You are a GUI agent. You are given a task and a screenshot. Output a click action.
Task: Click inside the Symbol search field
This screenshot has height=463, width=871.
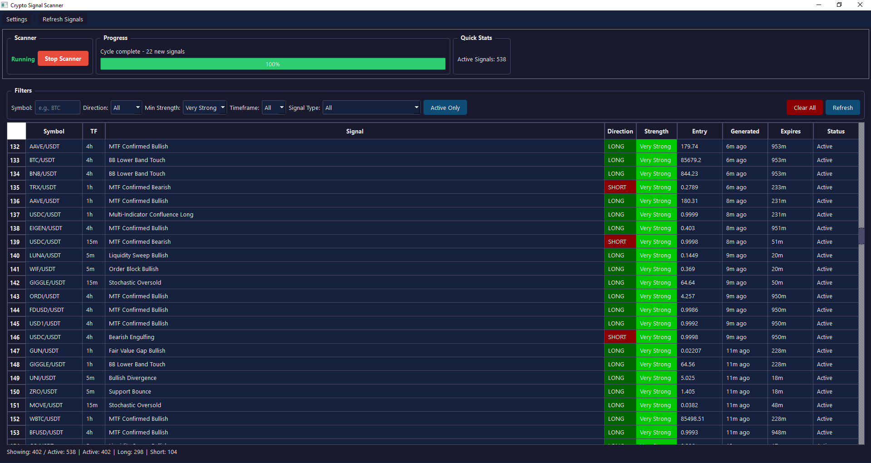(57, 107)
